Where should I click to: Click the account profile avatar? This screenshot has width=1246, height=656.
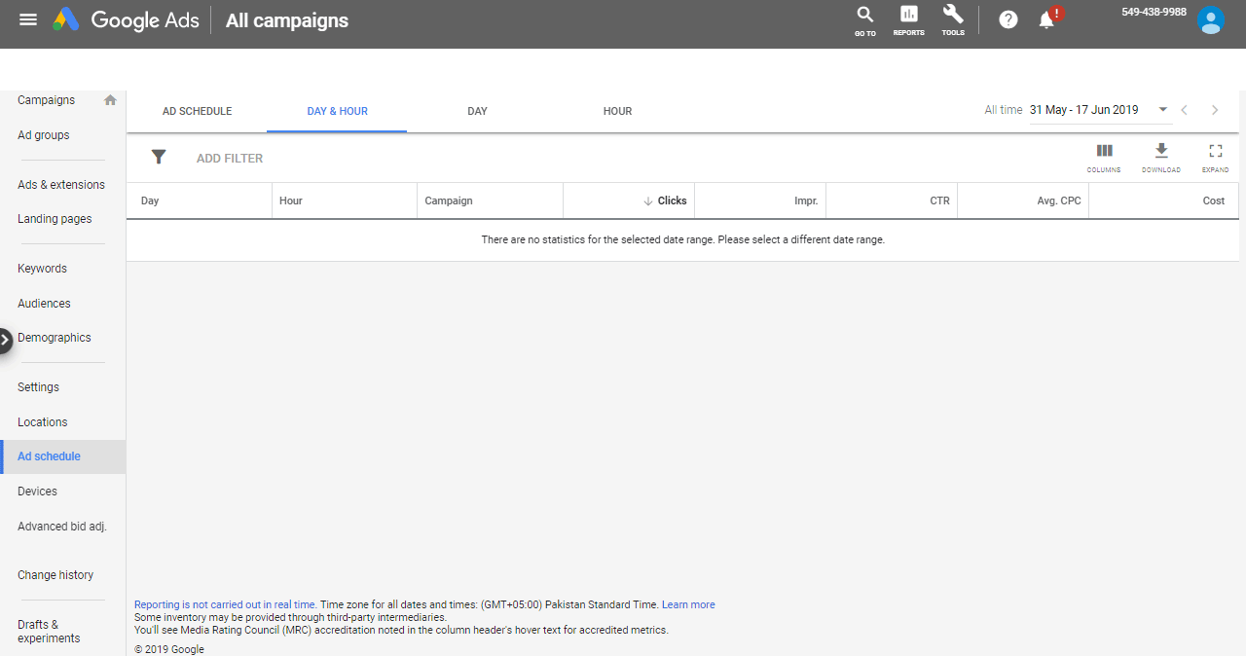1210,20
